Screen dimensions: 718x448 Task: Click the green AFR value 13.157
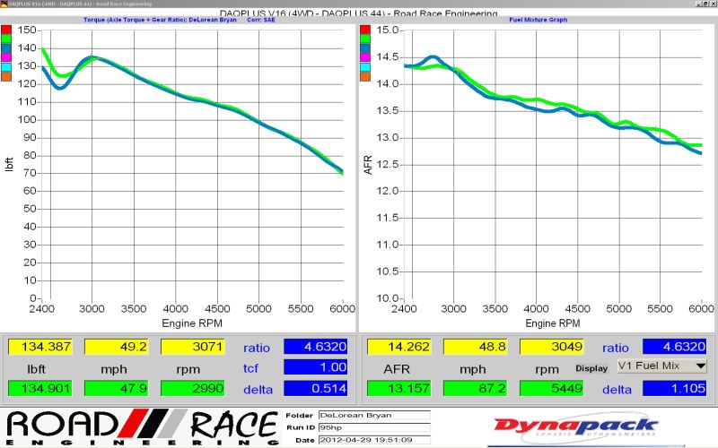[x=400, y=388]
